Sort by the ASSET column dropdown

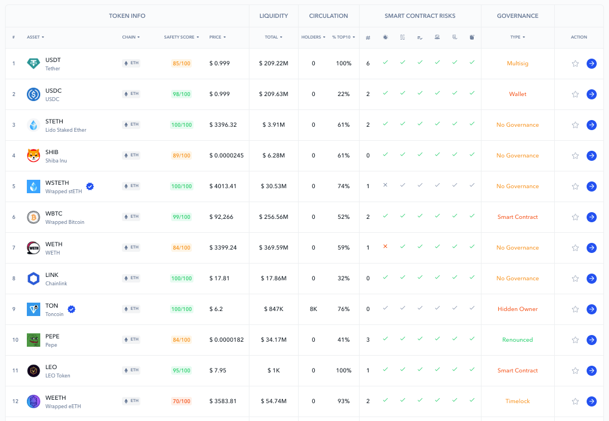click(x=35, y=37)
